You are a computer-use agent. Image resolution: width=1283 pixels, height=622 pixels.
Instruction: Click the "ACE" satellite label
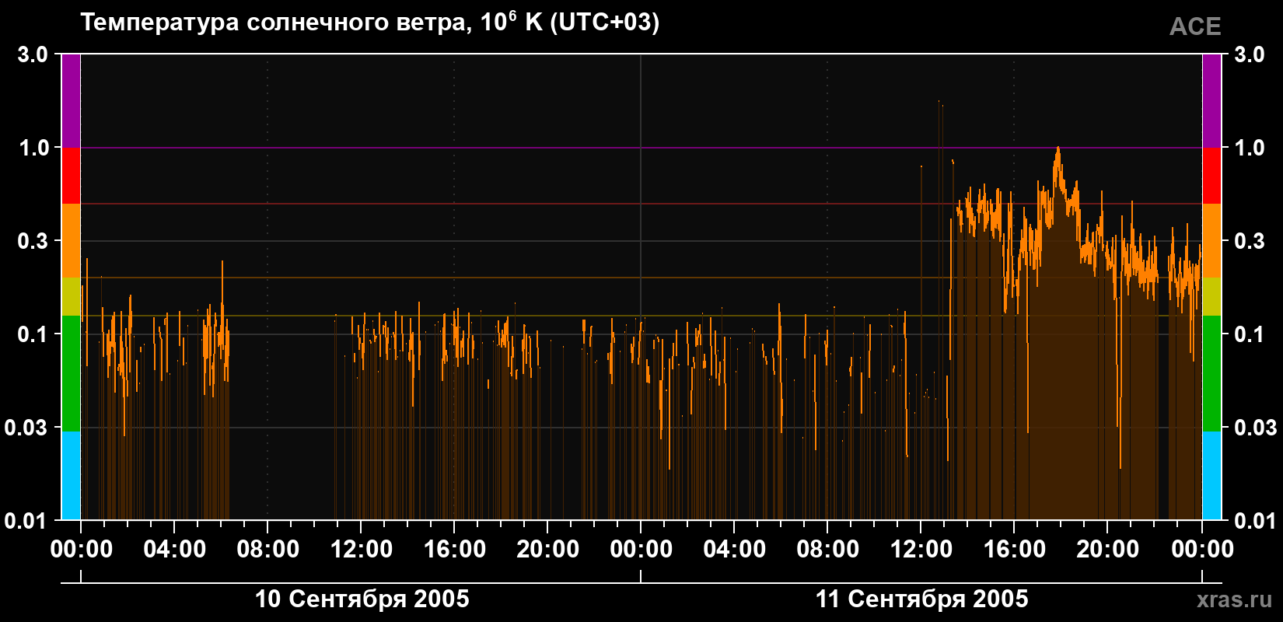1195,26
